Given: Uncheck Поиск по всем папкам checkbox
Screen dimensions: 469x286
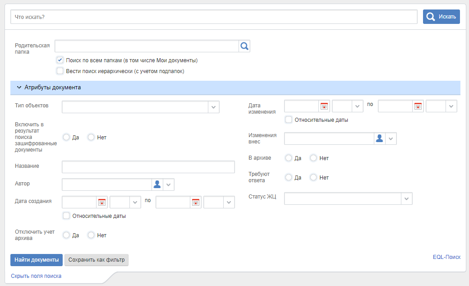Looking at the screenshot, I should point(60,60).
